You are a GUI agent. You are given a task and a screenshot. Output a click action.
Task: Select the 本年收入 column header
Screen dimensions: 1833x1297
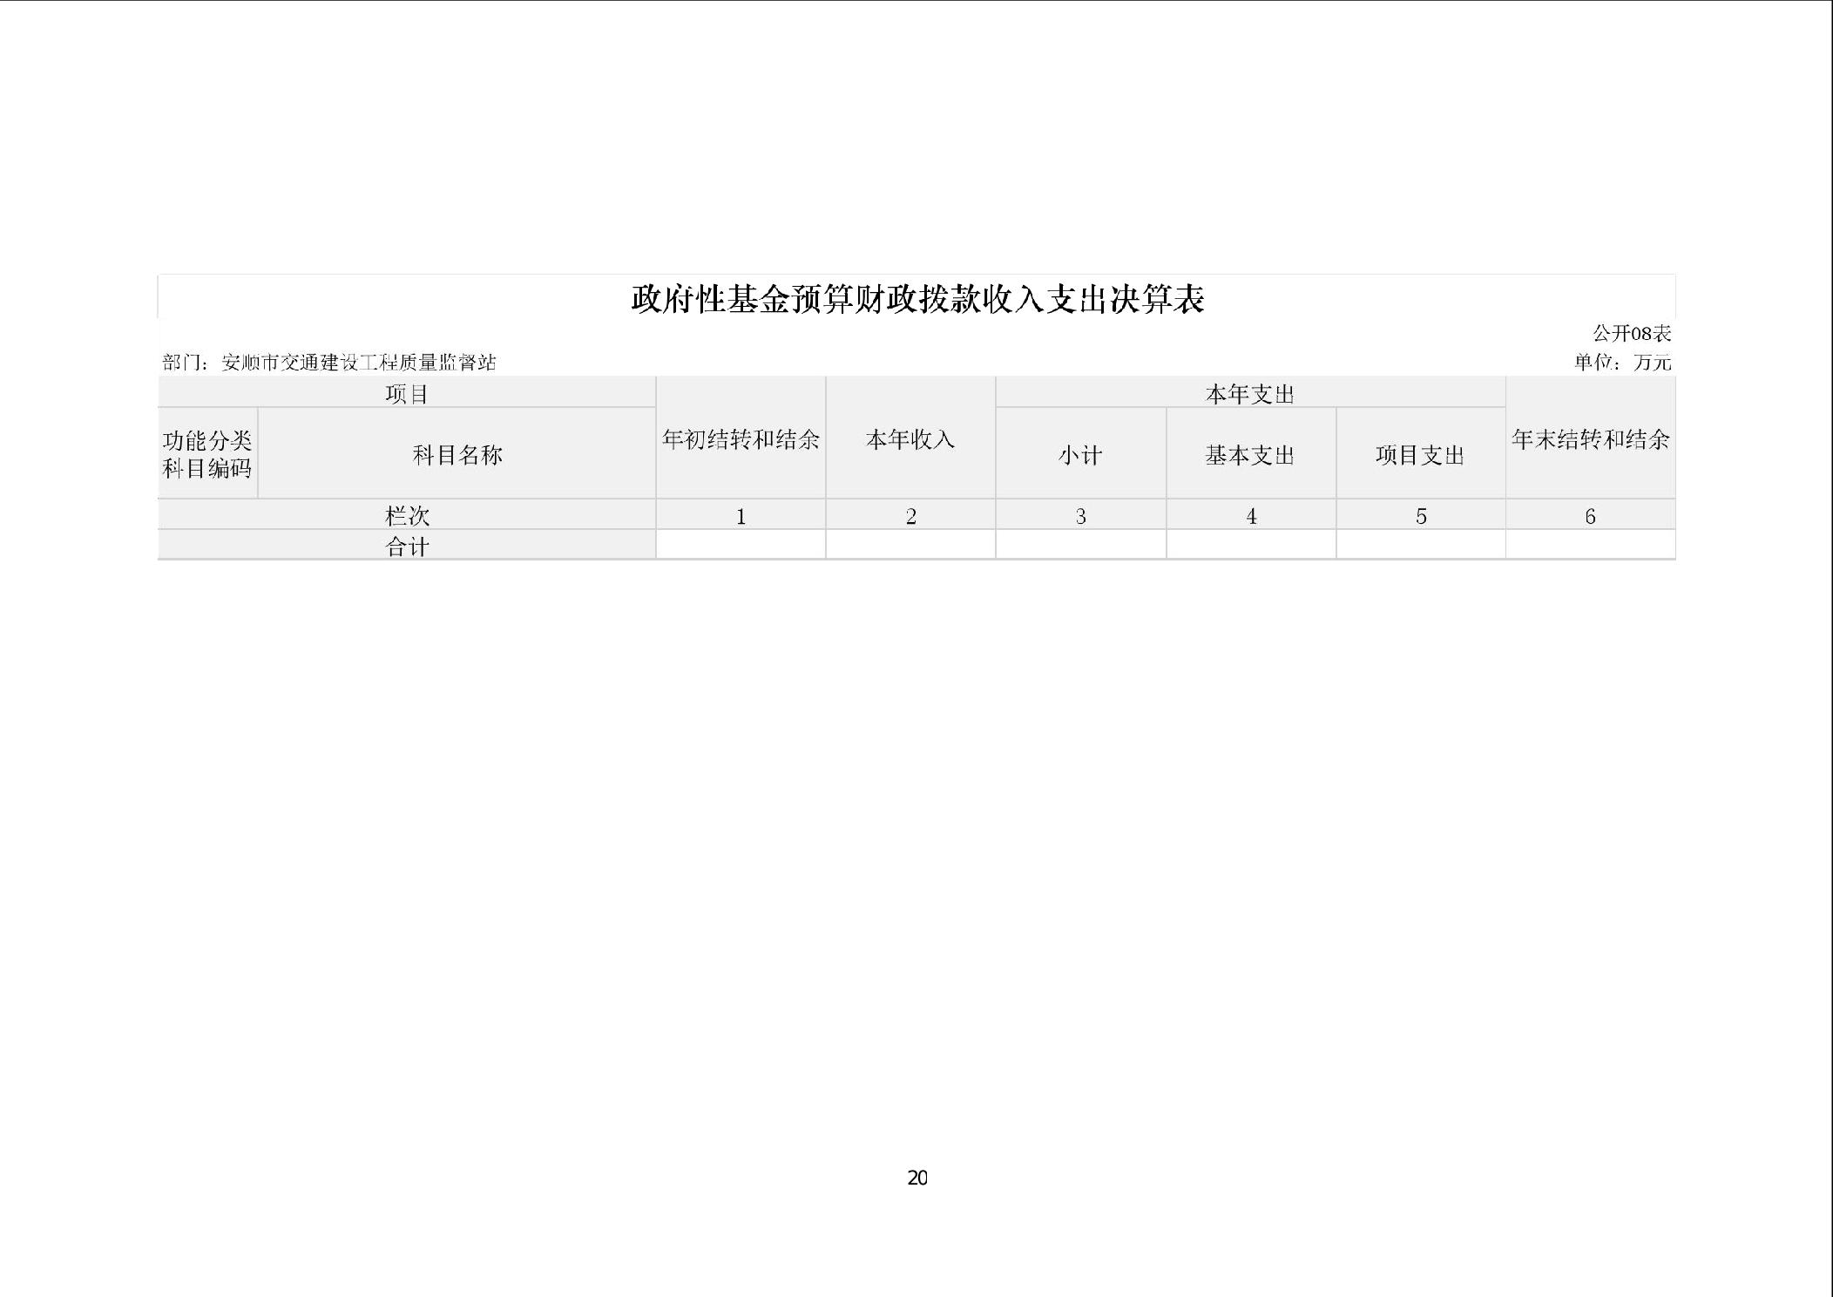[910, 438]
